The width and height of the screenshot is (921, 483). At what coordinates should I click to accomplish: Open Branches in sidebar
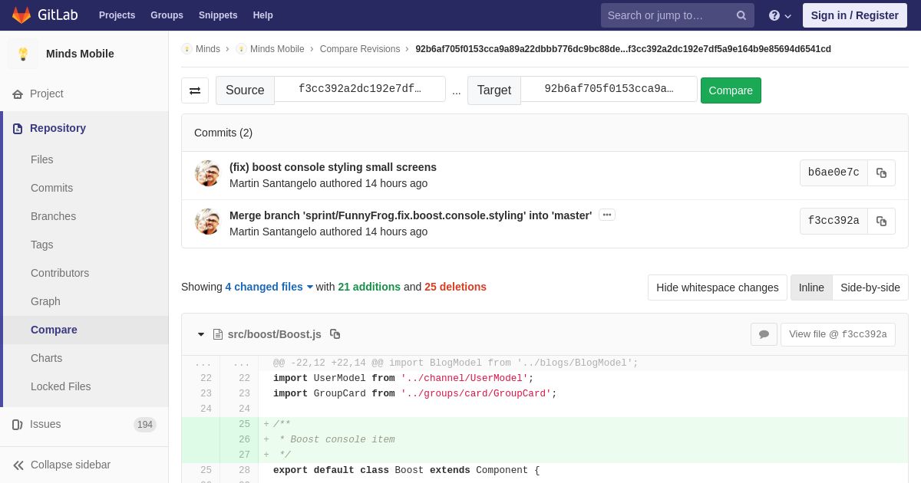coord(53,216)
